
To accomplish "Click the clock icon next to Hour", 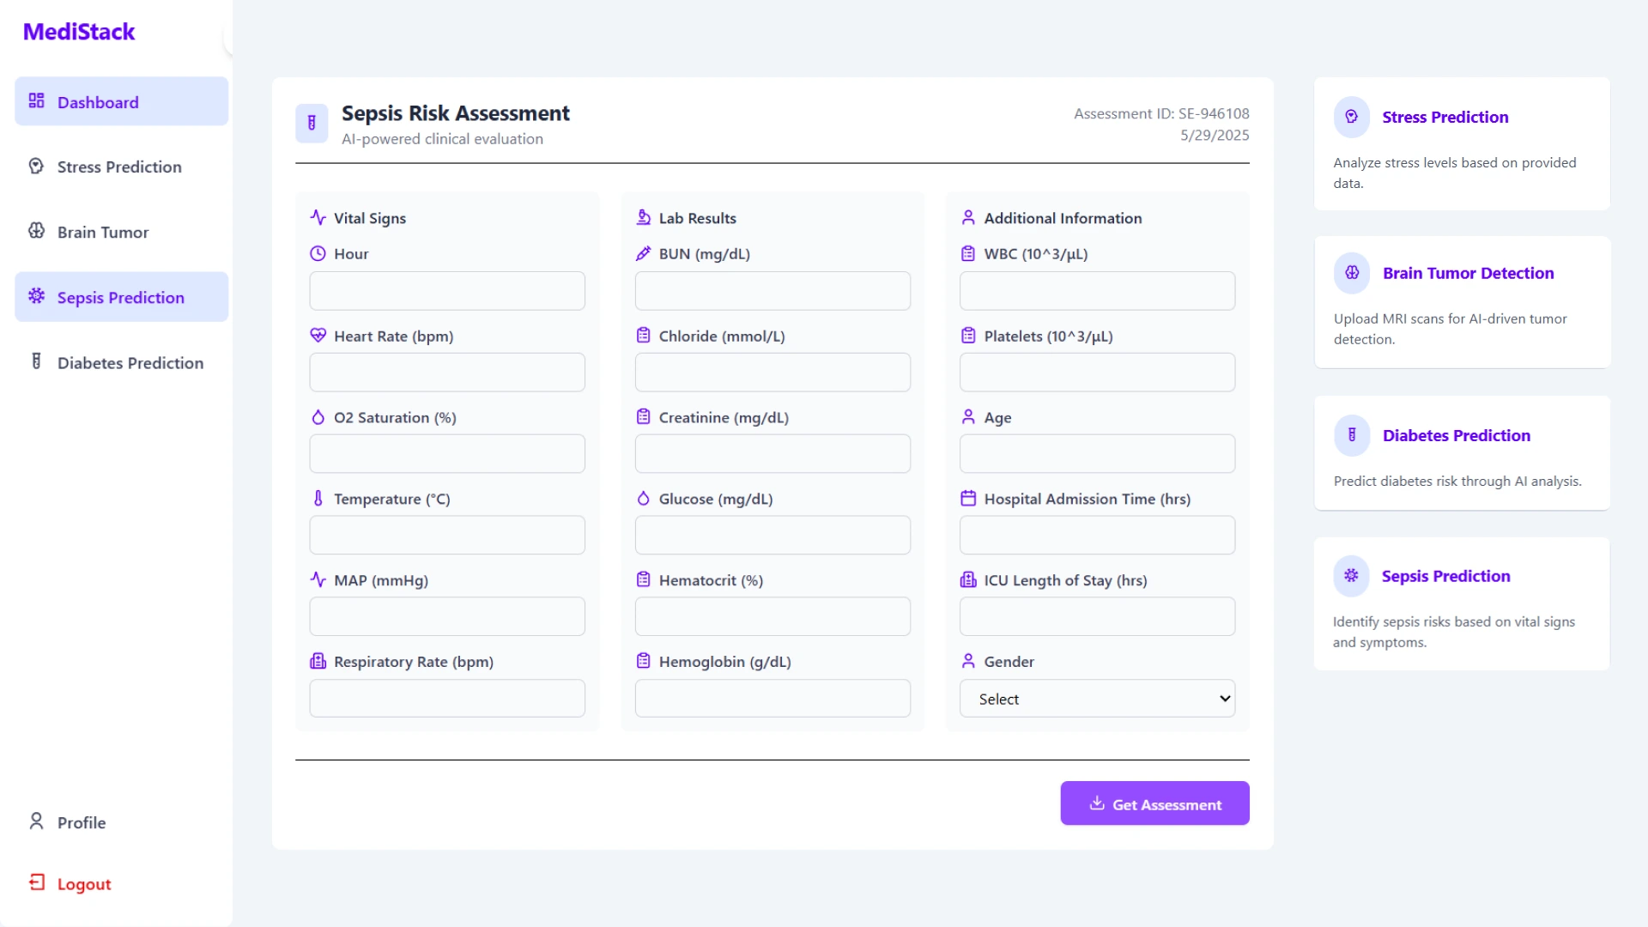I will 318,253.
